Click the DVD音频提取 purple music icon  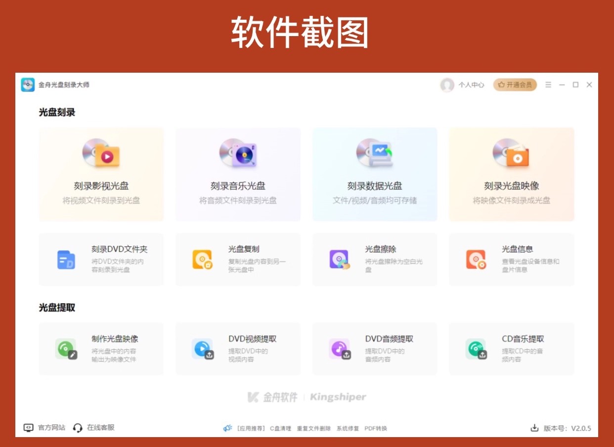tap(340, 349)
